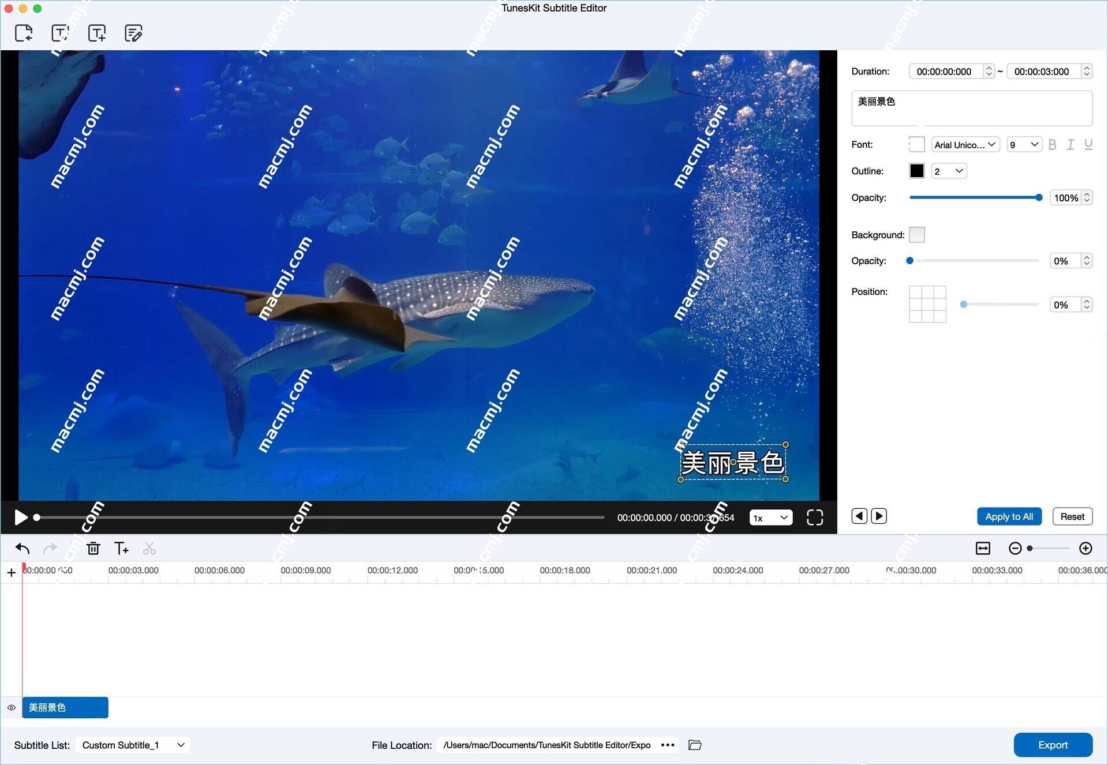This screenshot has height=765, width=1108.
Task: Click the background opacity 0% stepper
Action: [1087, 261]
